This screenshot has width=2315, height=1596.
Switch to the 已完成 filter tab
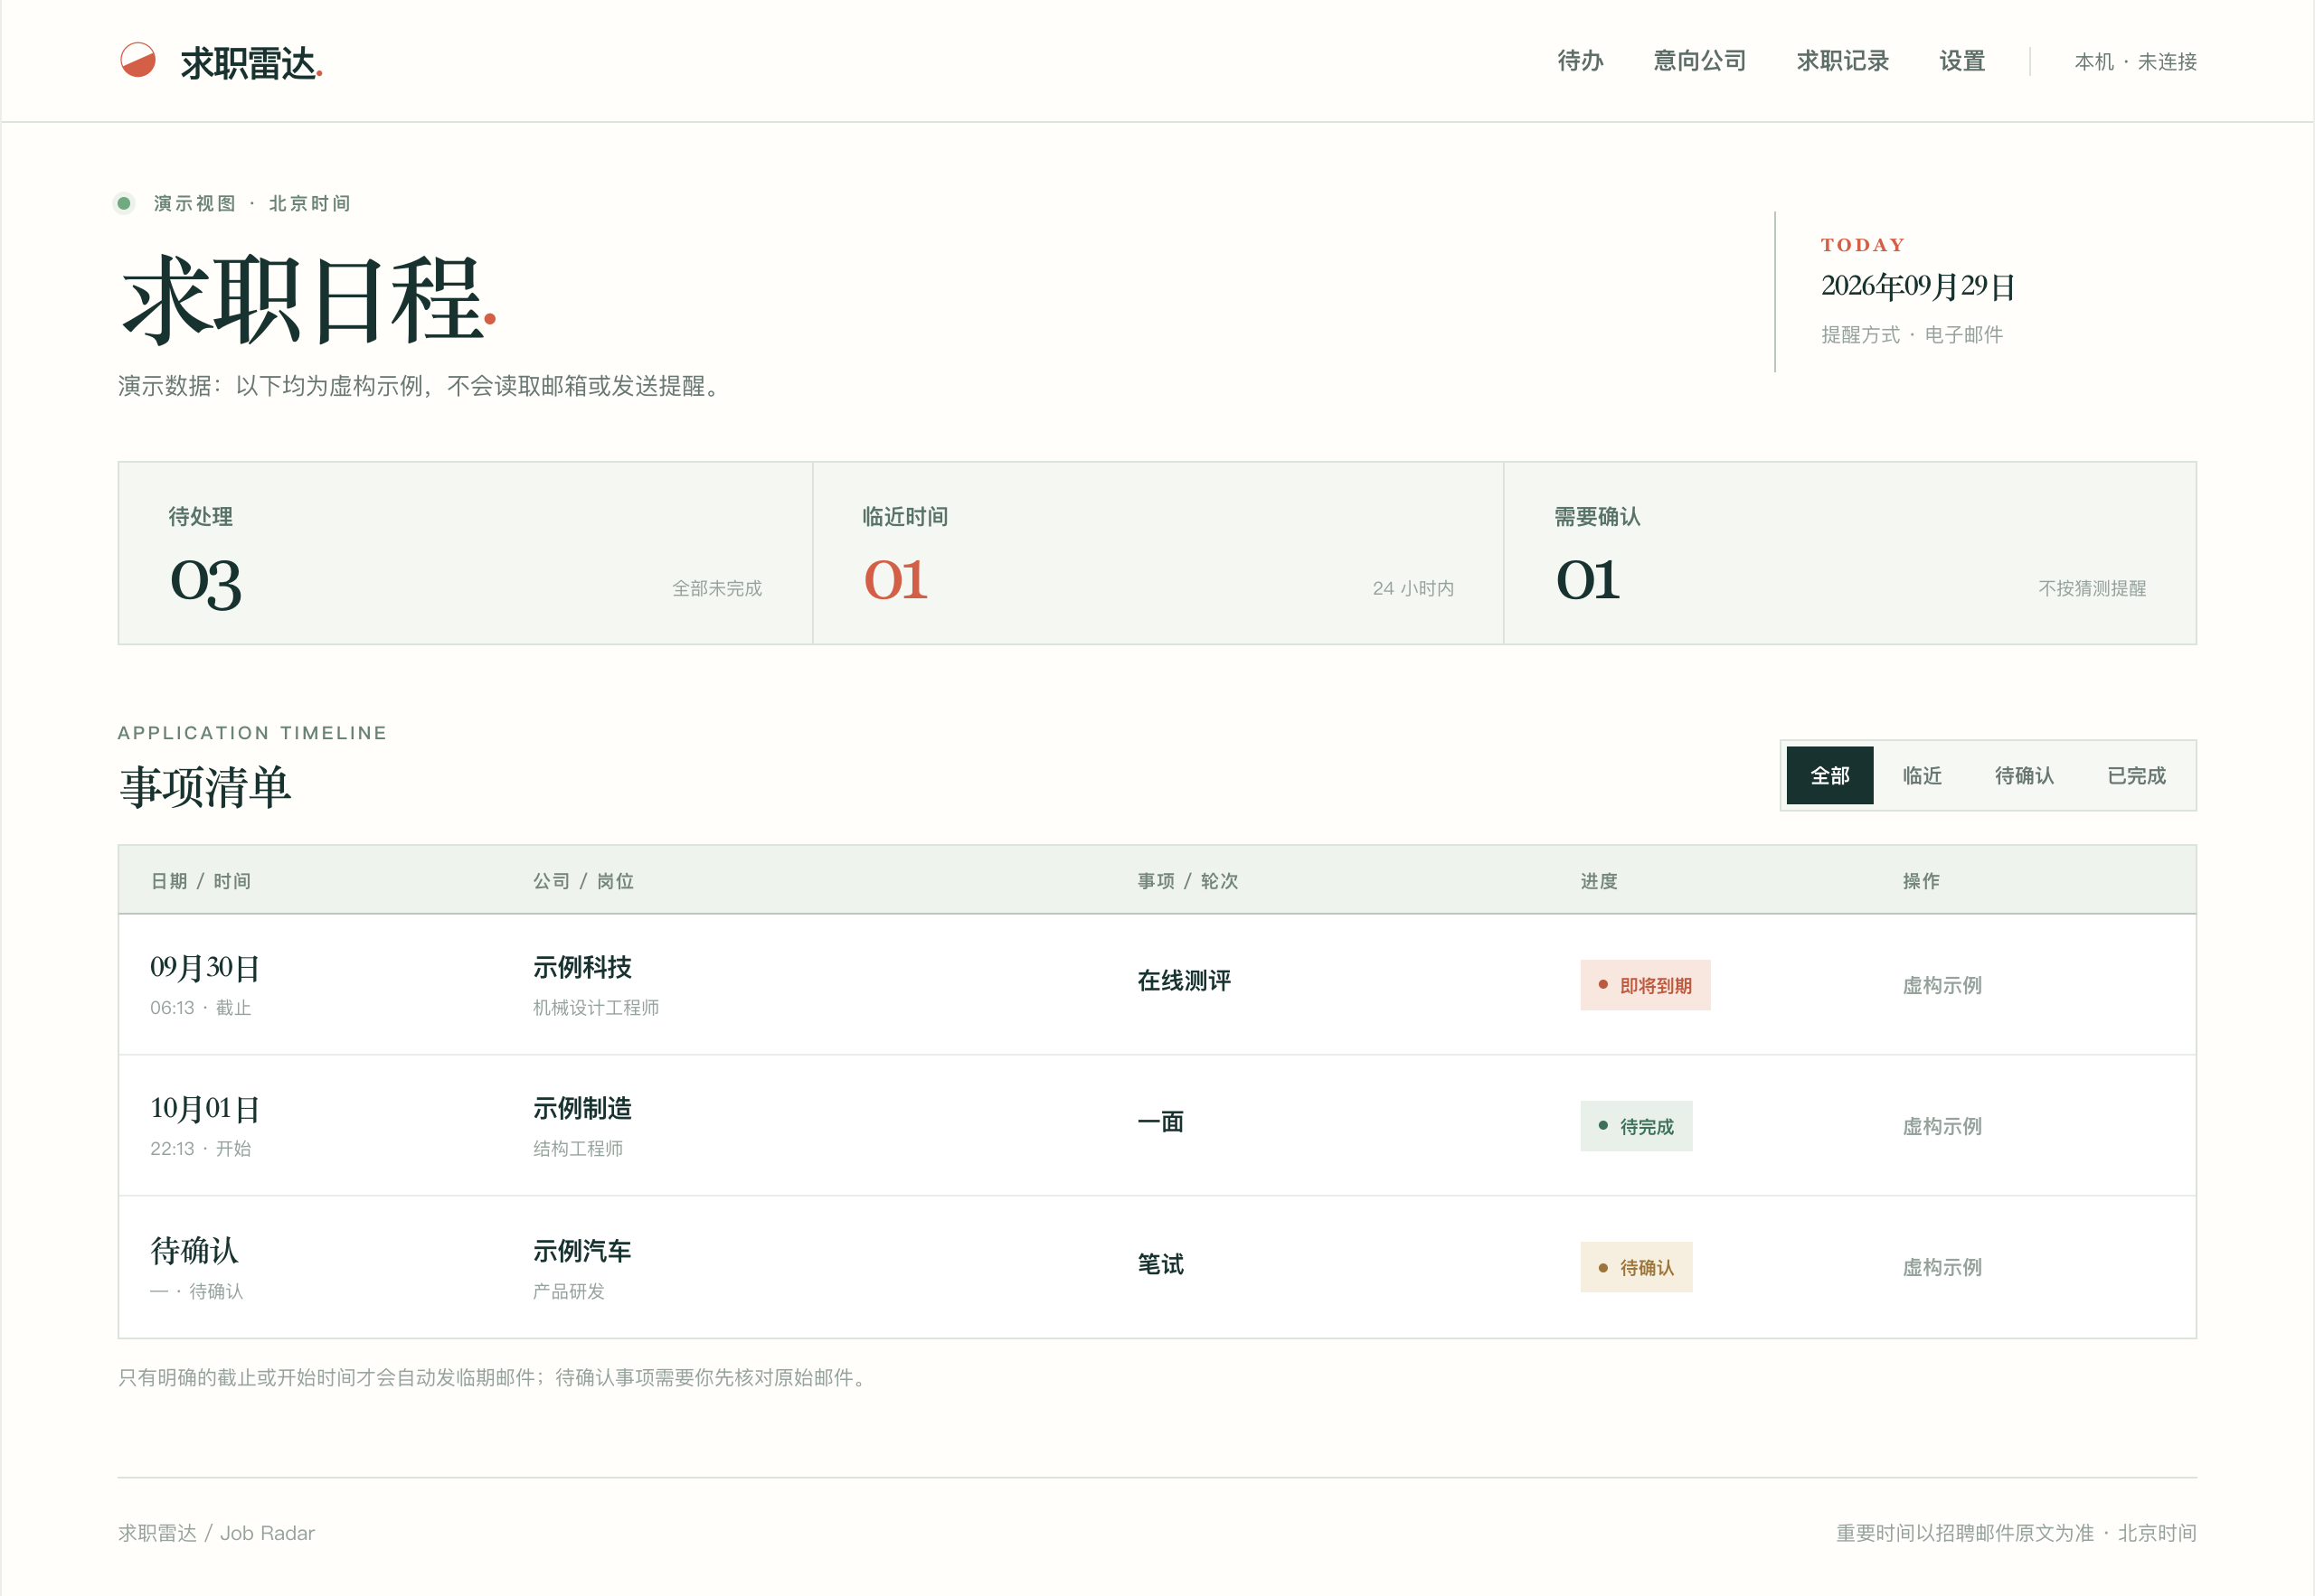click(x=2136, y=775)
